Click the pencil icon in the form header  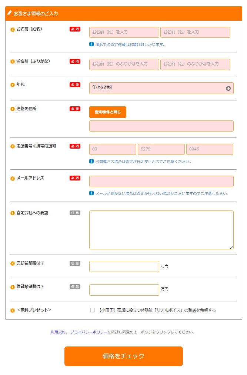click(10, 13)
